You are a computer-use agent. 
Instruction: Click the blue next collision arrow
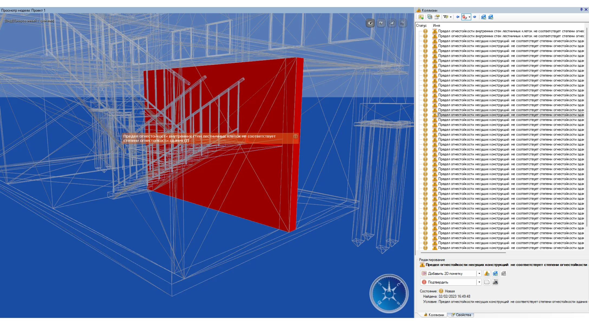coord(475,17)
